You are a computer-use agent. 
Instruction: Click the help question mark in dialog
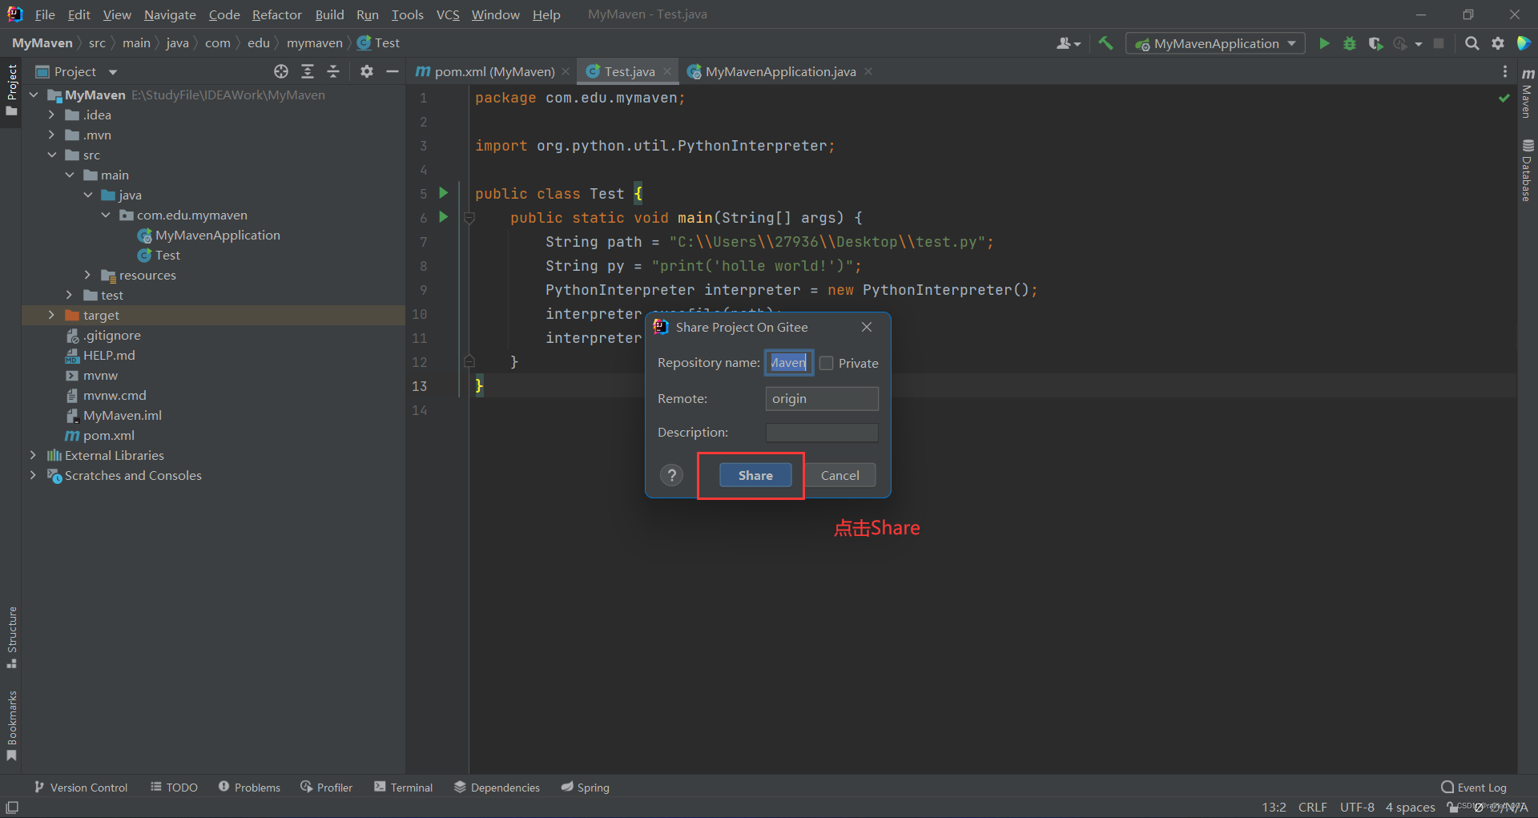point(672,475)
